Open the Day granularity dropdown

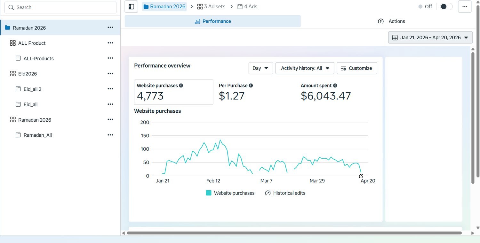260,68
